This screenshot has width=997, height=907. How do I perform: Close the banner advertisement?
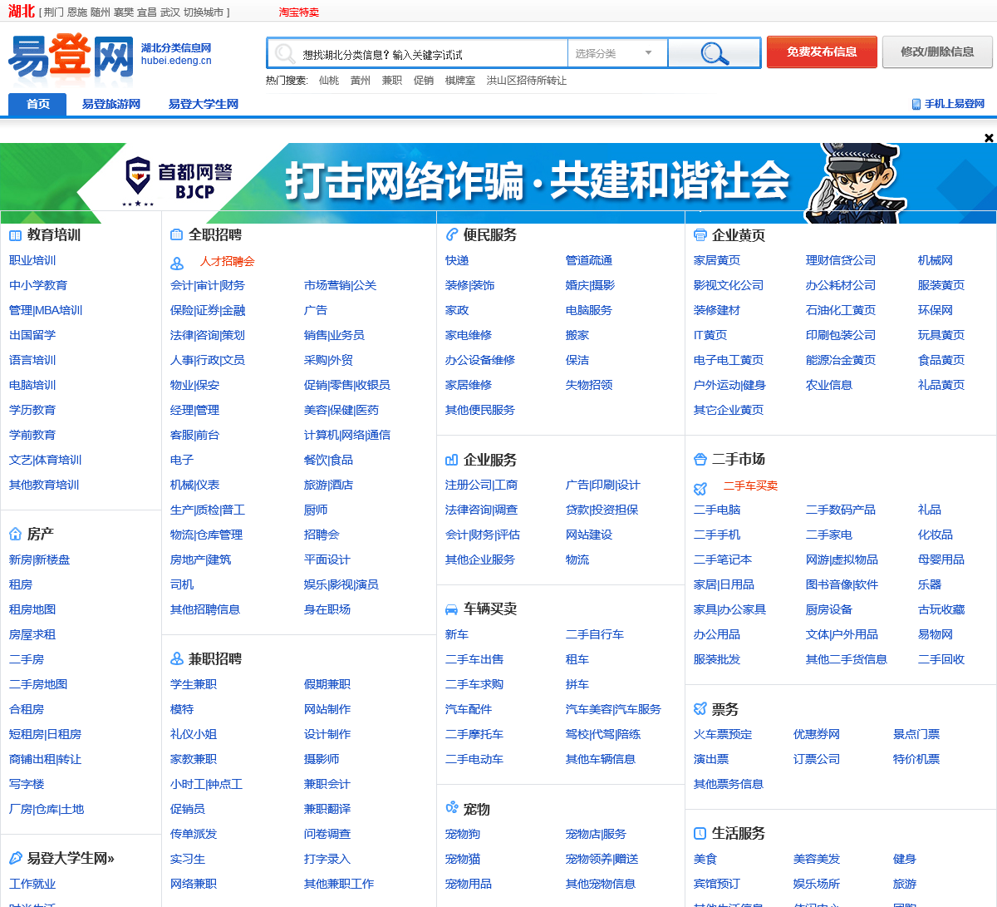989,137
